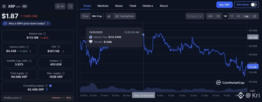Add XRP to watchlist via star button
The image size is (262, 102).
60,6
